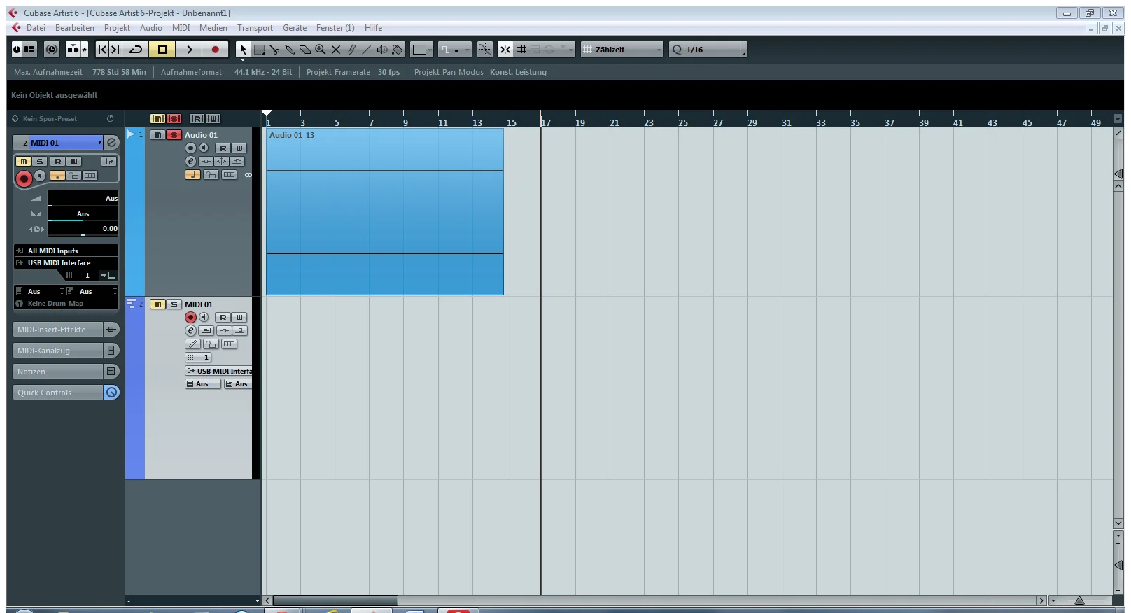Open the color selector dropdown in toolbar
The height and width of the screenshot is (613, 1131).
pos(421,50)
